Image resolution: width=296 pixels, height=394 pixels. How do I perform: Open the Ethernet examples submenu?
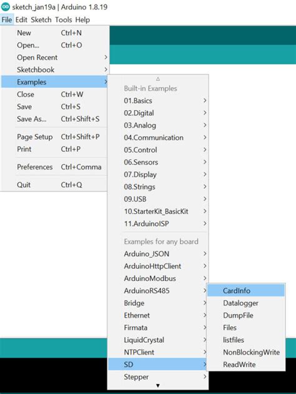pyautogui.click(x=158, y=315)
